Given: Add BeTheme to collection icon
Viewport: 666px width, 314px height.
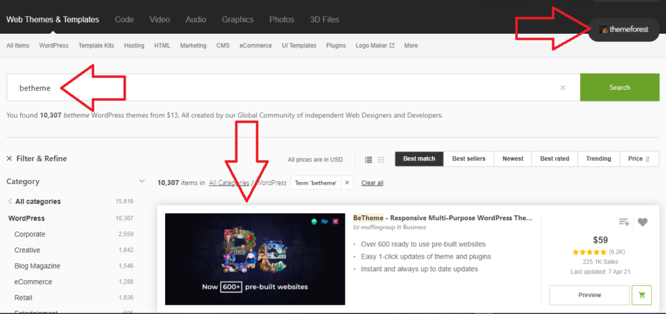Looking at the screenshot, I should [x=624, y=222].
